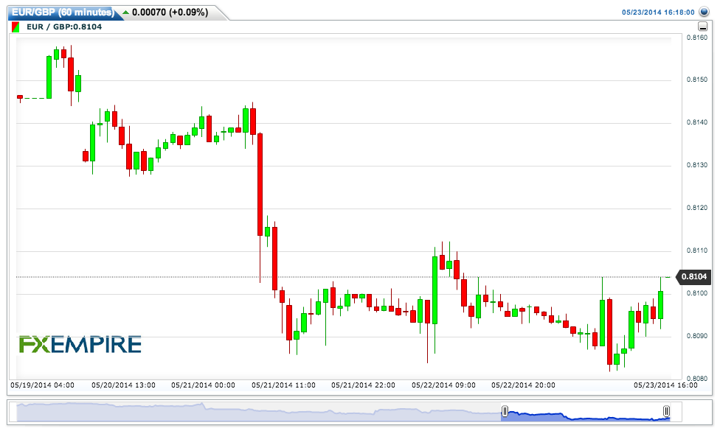
Task: Click the 05/22/2014 20:00 time label
Action: (524, 385)
